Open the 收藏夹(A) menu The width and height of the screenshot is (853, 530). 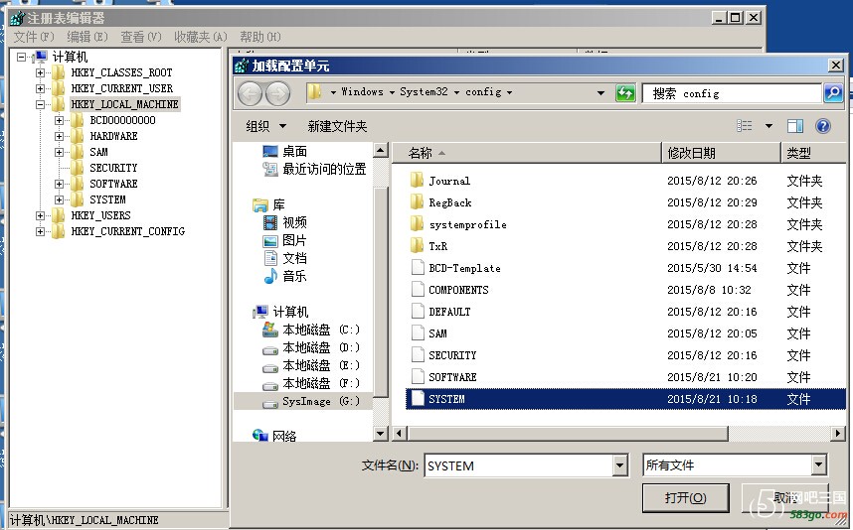click(200, 37)
